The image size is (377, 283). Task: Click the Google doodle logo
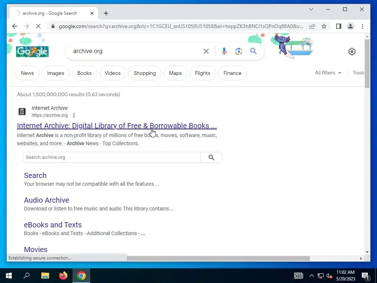click(x=32, y=52)
